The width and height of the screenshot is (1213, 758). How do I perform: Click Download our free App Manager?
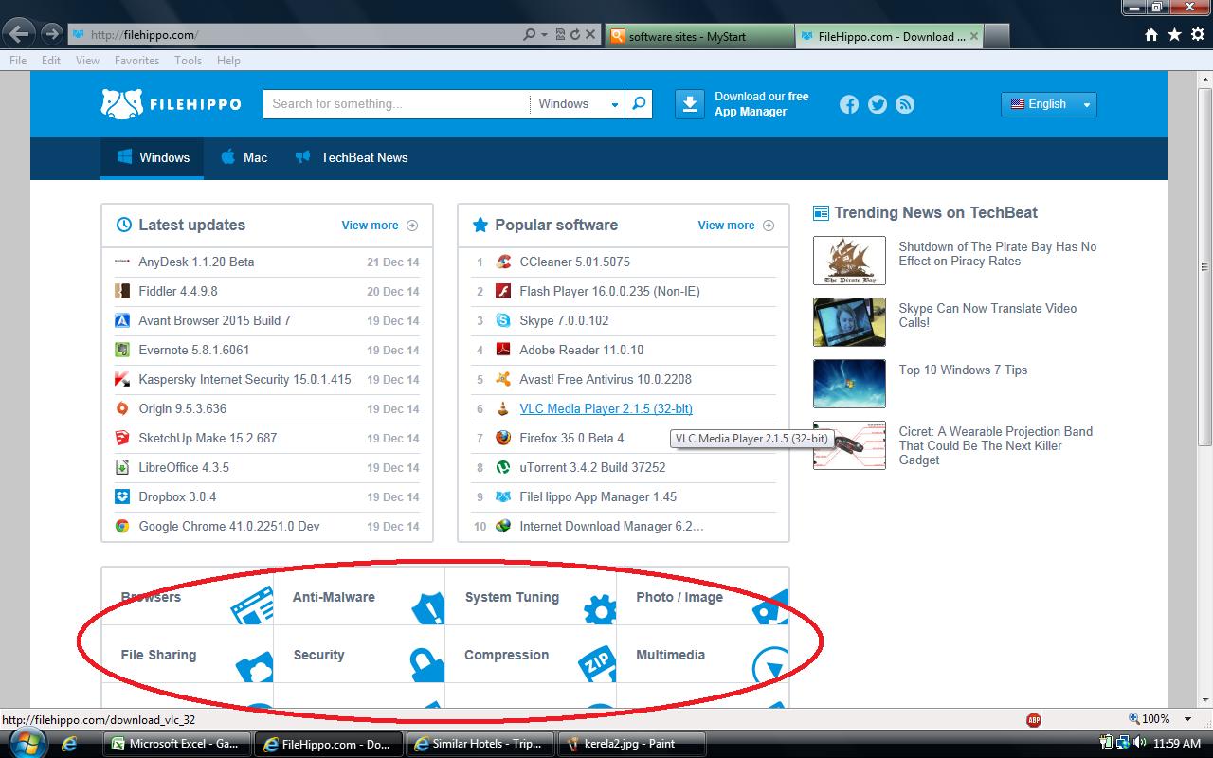tap(762, 104)
